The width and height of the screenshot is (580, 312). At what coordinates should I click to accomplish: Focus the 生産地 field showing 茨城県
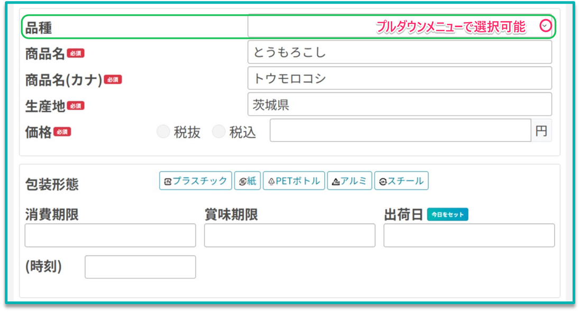point(399,105)
